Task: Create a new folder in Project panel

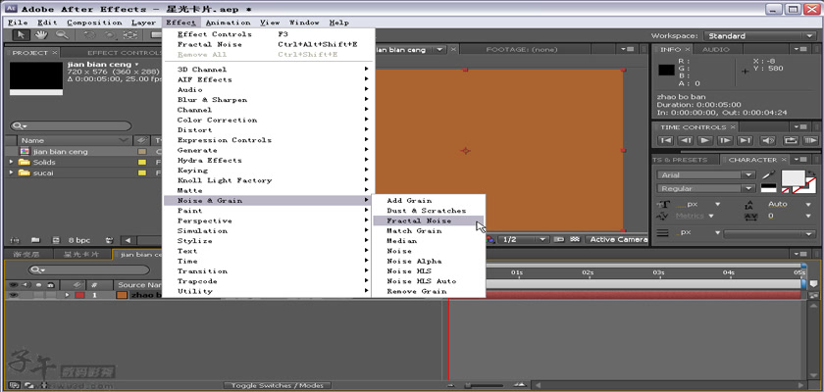Action: [x=35, y=240]
